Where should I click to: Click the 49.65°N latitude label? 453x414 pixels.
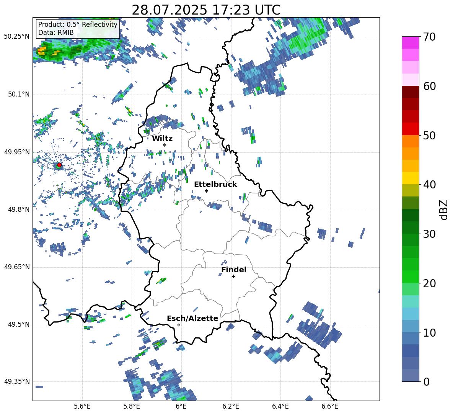(x=17, y=267)
